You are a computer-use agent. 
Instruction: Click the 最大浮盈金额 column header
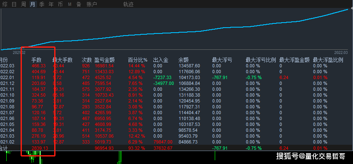pos(295,60)
